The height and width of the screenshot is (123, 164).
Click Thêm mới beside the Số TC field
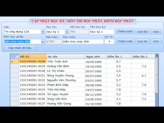(x=125, y=41)
